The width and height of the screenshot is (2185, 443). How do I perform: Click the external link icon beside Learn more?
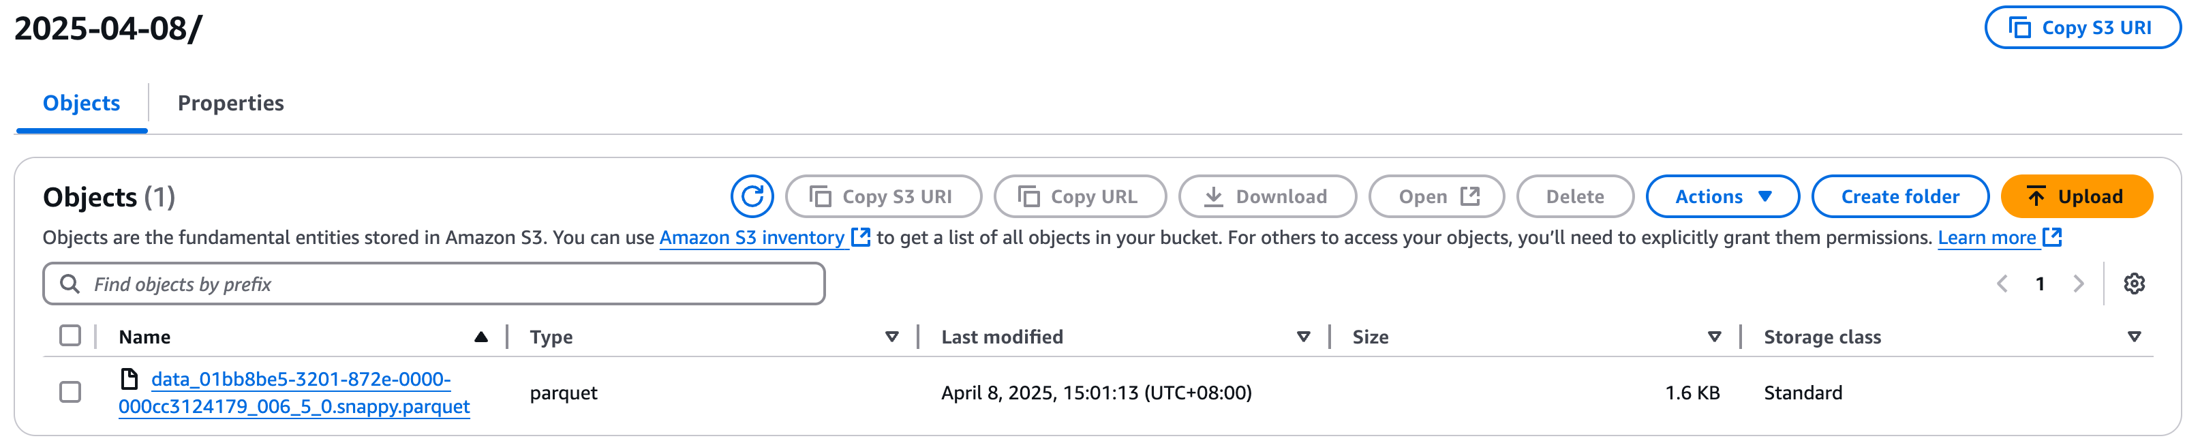tap(2053, 238)
